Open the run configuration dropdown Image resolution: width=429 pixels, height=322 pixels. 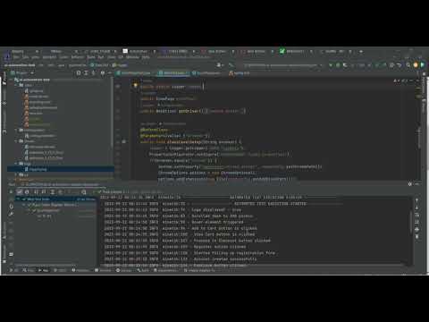pyautogui.click(x=282, y=65)
